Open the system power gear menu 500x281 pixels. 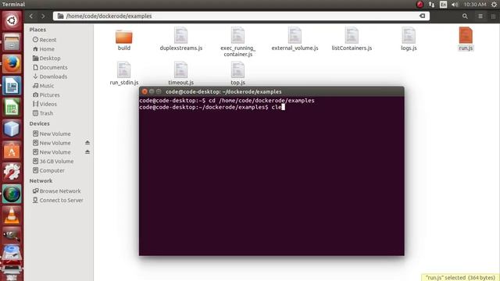(x=494, y=5)
